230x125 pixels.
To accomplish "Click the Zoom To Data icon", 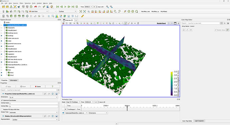I will tap(84, 11).
